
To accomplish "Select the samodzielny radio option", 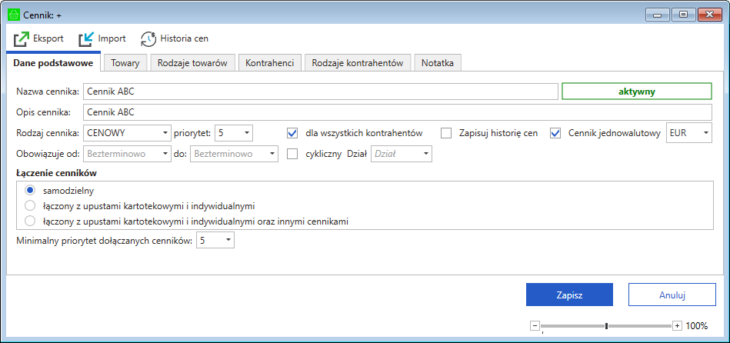I will [x=31, y=190].
